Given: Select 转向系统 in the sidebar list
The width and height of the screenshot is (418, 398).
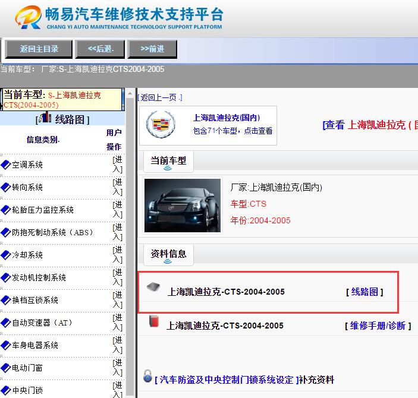Looking at the screenshot, I should click(27, 188).
